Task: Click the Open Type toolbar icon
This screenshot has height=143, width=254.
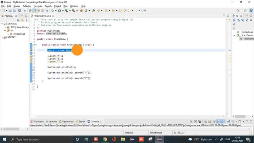Action: click(94, 11)
